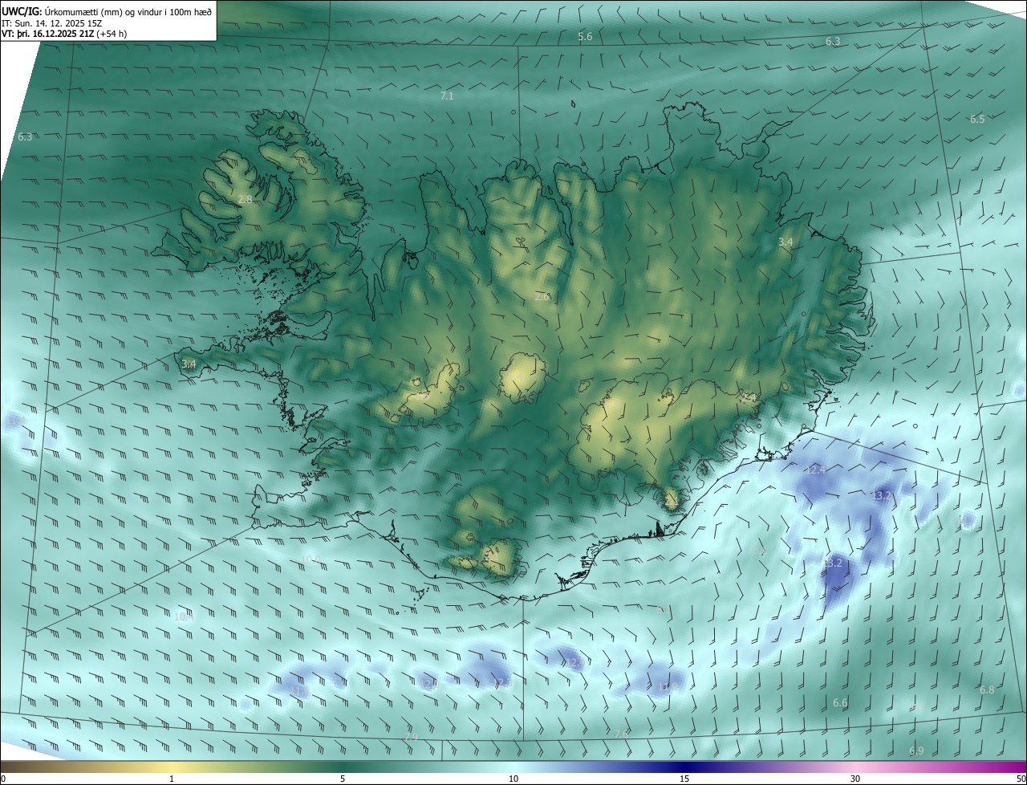Click the 7.6 value label on the map

621,734
